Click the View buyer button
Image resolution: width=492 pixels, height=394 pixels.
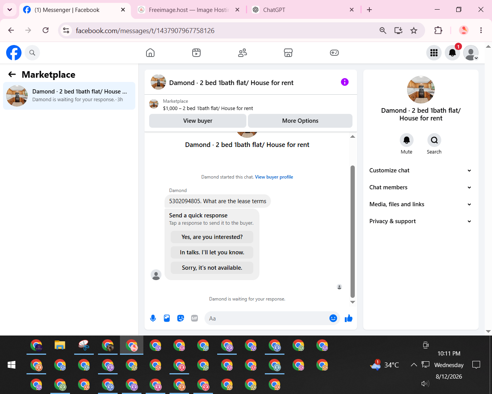(x=198, y=121)
